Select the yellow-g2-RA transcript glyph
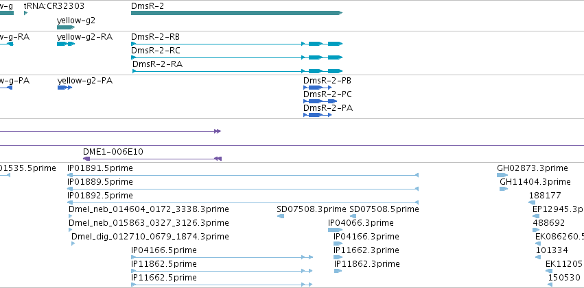 [x=66, y=44]
